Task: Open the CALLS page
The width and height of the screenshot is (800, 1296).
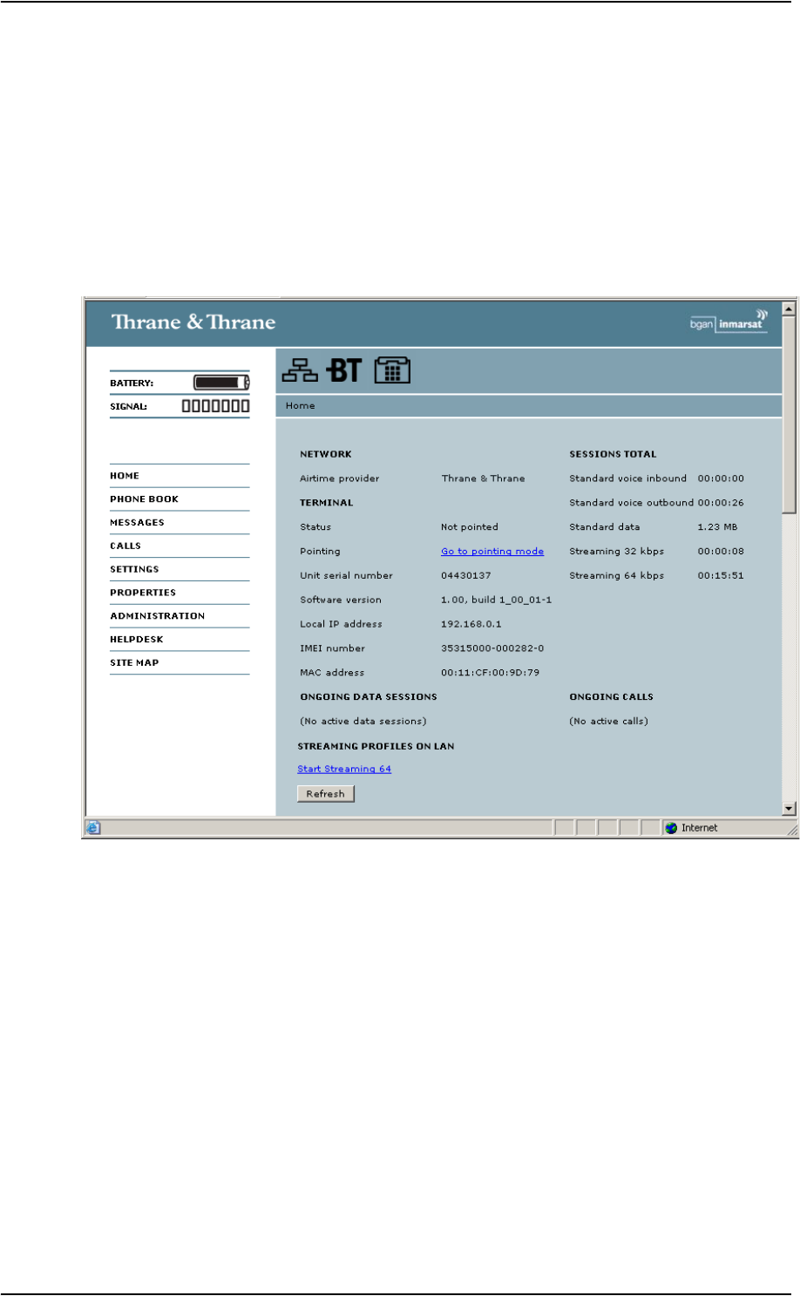Action: (x=125, y=546)
